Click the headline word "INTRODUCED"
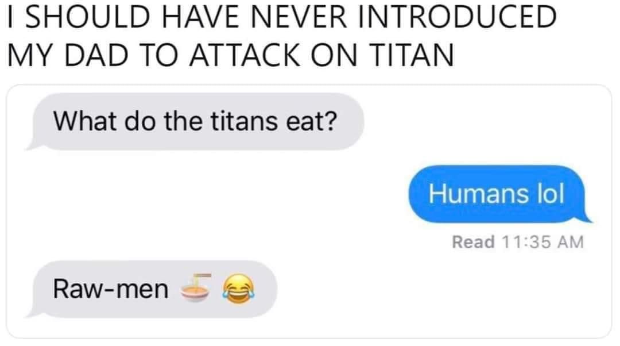This screenshot has width=620, height=346. coord(456,17)
